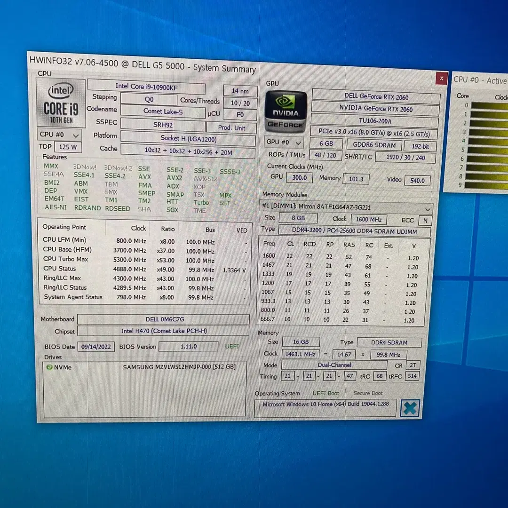Click the Intel Core i9-10900KF name field
The height and width of the screenshot is (508, 508).
click(146, 87)
